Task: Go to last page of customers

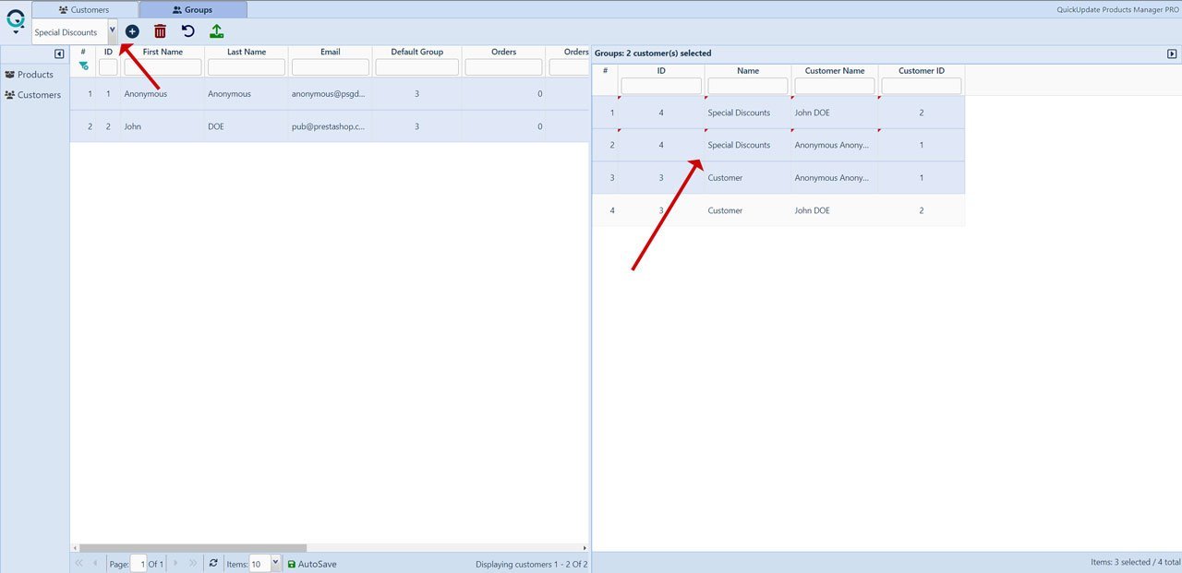Action: (x=193, y=563)
